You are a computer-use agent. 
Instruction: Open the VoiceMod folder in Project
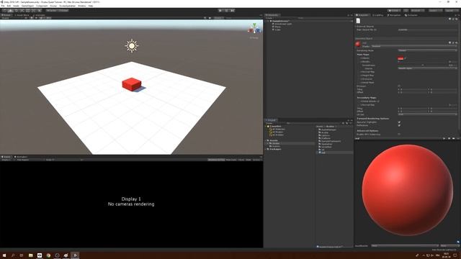coord(326,147)
